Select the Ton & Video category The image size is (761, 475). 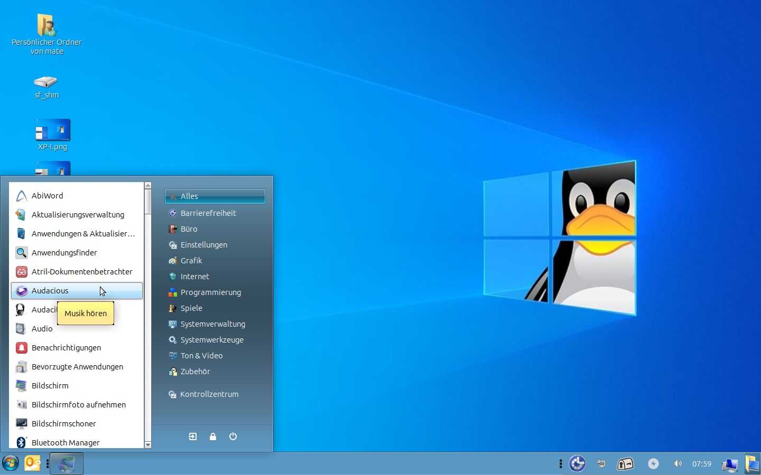[201, 355]
